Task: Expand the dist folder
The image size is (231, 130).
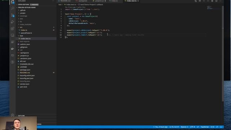Action: pyautogui.click(x=22, y=19)
